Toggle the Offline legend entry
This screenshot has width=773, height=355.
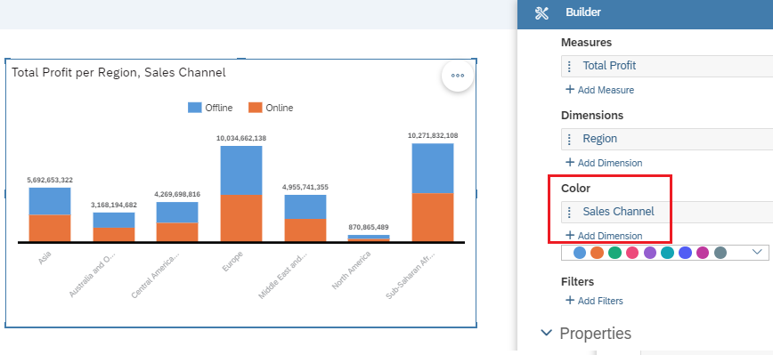coord(210,108)
